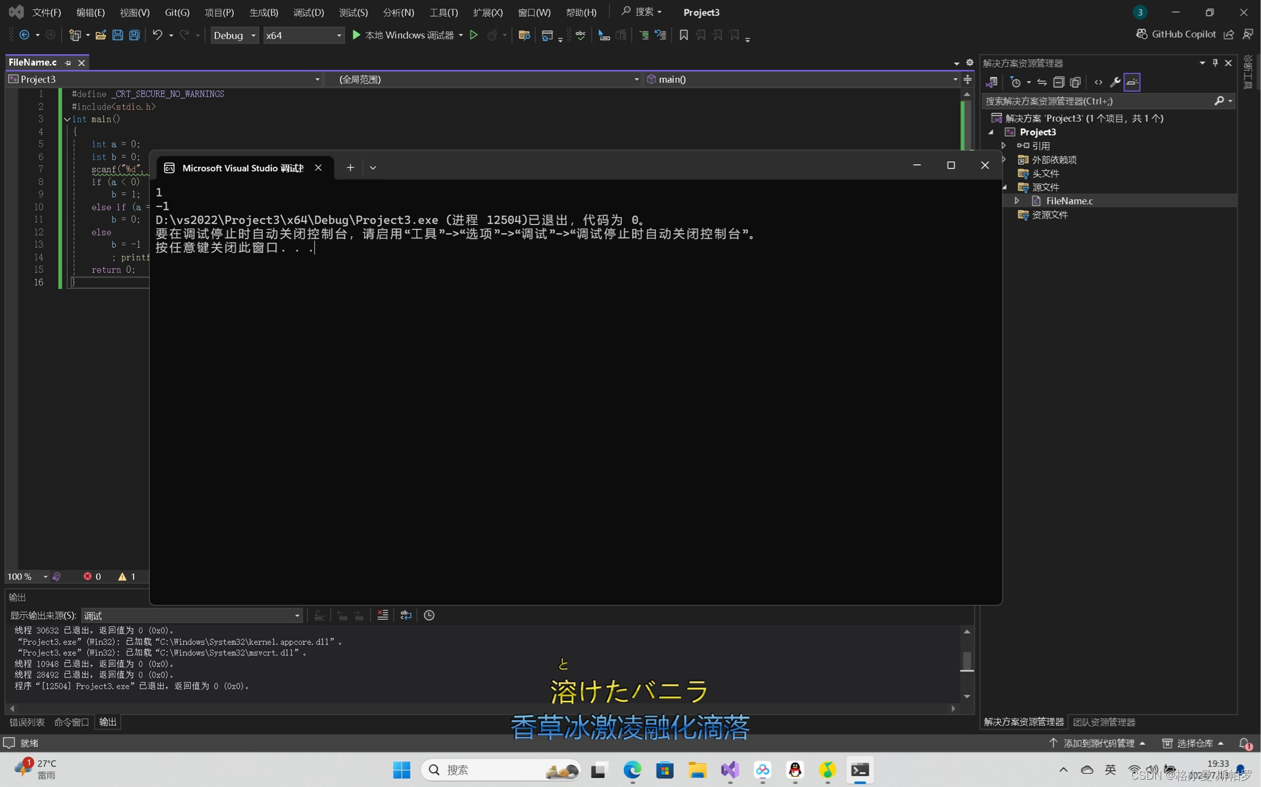1261x787 pixels.
Task: Click the Start local Windows debugger button
Action: (402, 35)
